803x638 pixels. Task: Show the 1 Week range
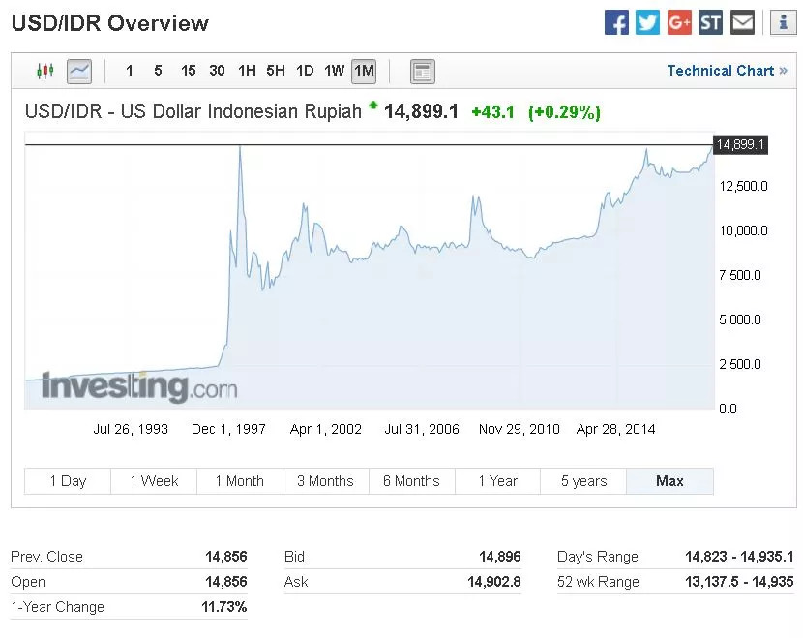pyautogui.click(x=154, y=481)
